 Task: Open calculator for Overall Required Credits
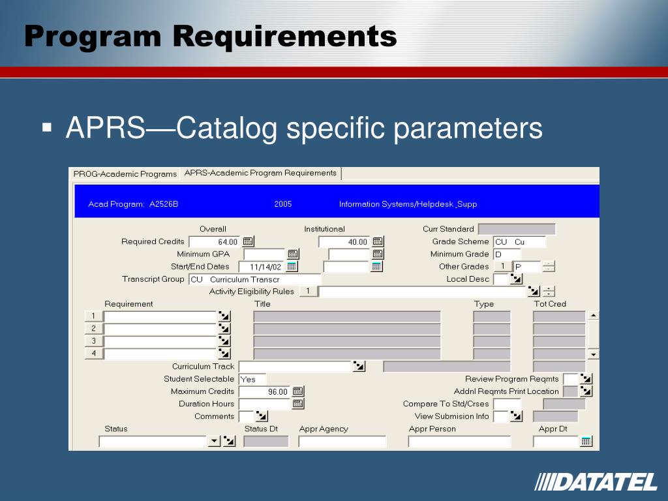click(x=248, y=241)
